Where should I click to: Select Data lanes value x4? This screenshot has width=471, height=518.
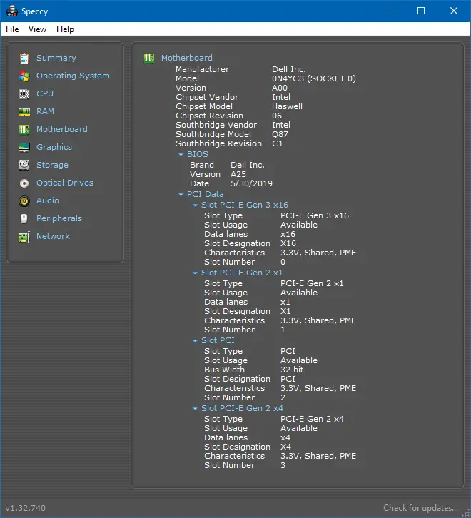click(x=285, y=437)
